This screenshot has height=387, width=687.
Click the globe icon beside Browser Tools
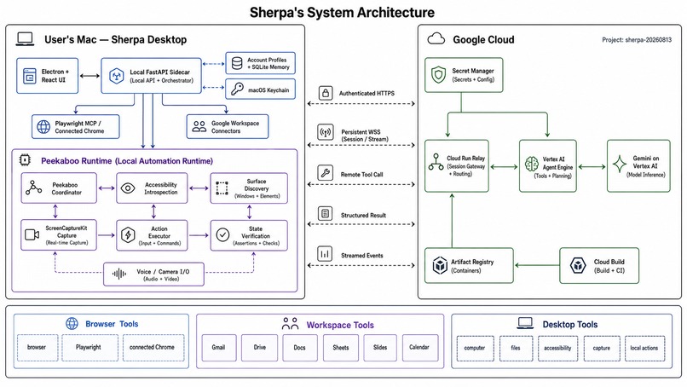tap(72, 323)
